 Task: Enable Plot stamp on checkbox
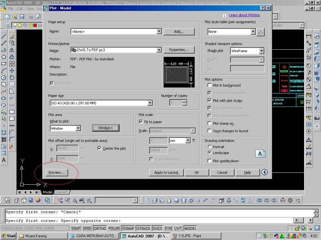209,123
